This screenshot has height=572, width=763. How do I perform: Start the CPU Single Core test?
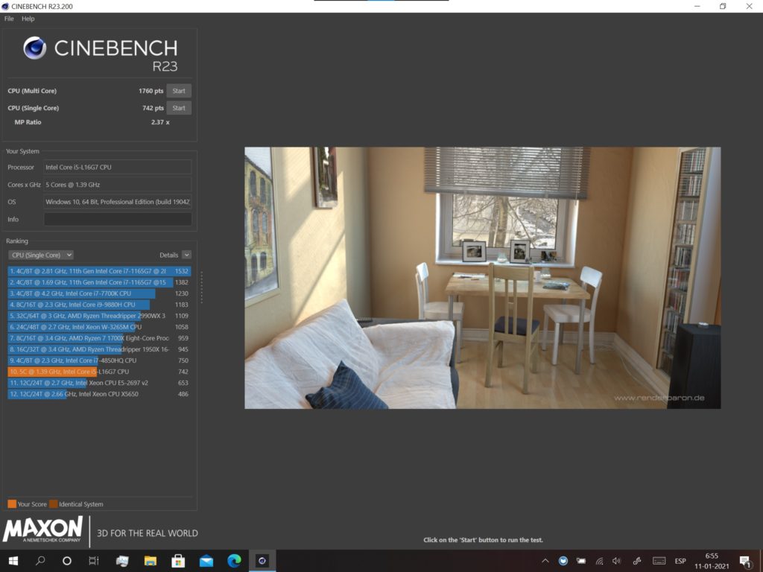[179, 108]
